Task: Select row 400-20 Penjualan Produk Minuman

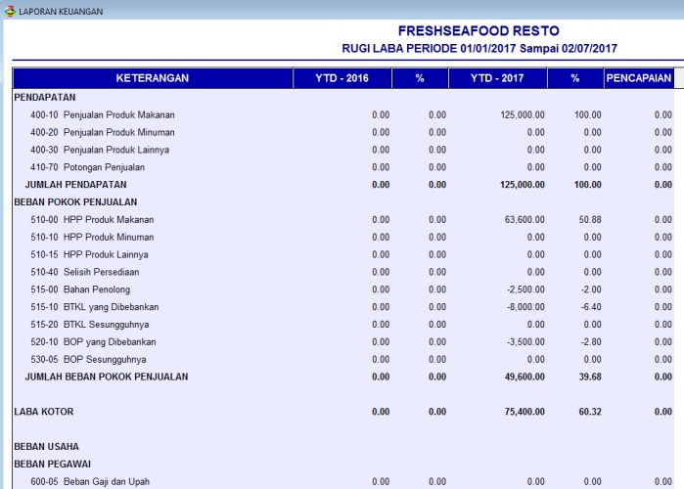Action: click(x=343, y=132)
